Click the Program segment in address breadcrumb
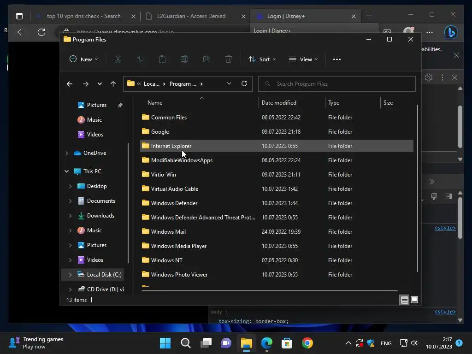 coord(183,84)
